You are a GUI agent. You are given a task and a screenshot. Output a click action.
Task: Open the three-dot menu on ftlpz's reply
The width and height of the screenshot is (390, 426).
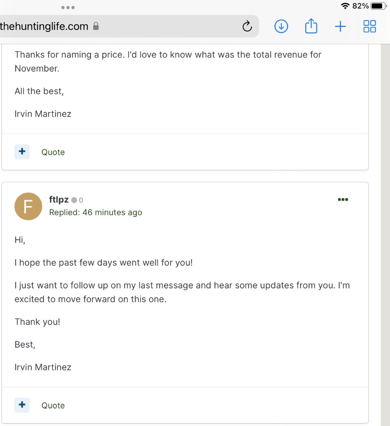tap(343, 199)
